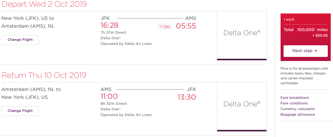Click the +1 day arrival badge

click(164, 27)
